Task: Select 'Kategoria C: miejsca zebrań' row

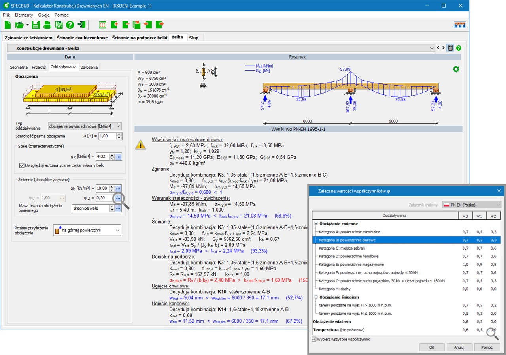Action: click(x=342, y=248)
